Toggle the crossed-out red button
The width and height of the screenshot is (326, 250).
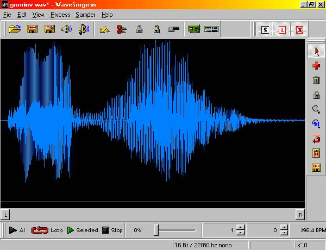[299, 30]
